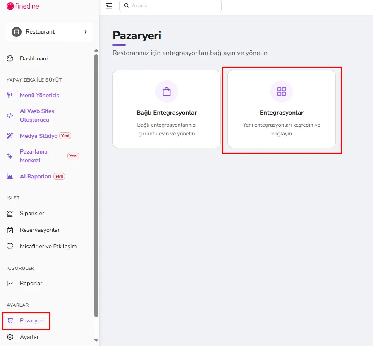Go to Medya Stüdyo
Image resolution: width=373 pixels, height=346 pixels.
38,136
